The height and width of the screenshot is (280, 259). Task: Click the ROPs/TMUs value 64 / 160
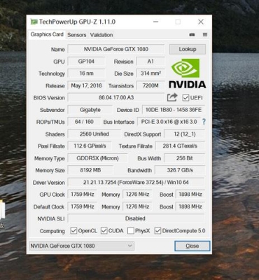(84, 122)
